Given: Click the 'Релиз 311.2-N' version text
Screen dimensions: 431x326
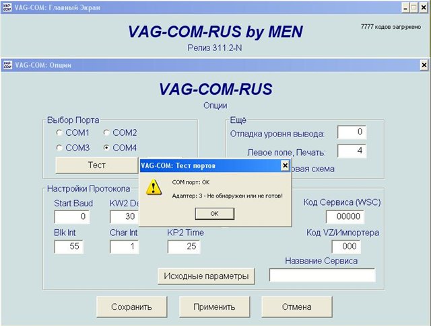Looking at the screenshot, I should [215, 48].
